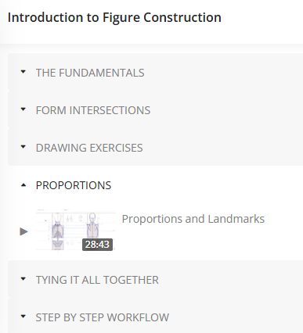The image size is (303, 333).
Task: Open the Proportions and Landmarks video thumbnail
Action: coord(76,231)
